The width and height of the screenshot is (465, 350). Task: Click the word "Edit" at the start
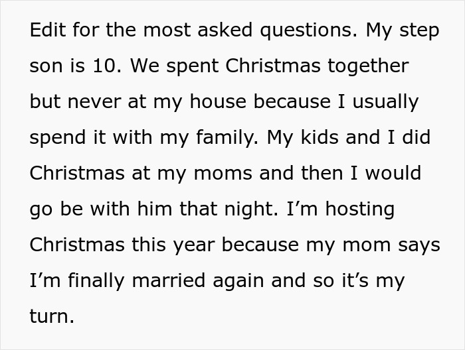tap(45, 31)
